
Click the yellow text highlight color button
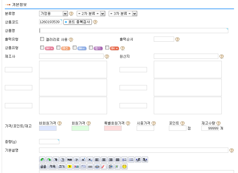point(69,166)
